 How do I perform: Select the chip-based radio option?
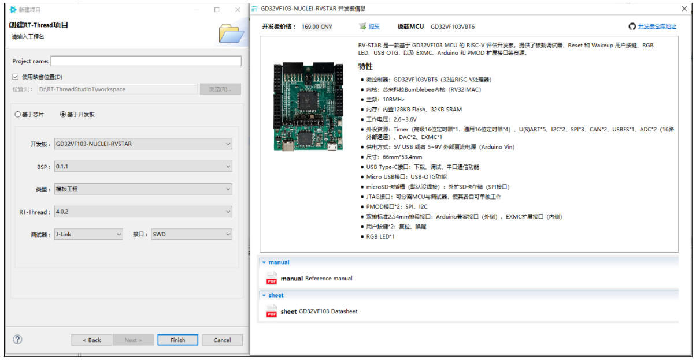[17, 114]
